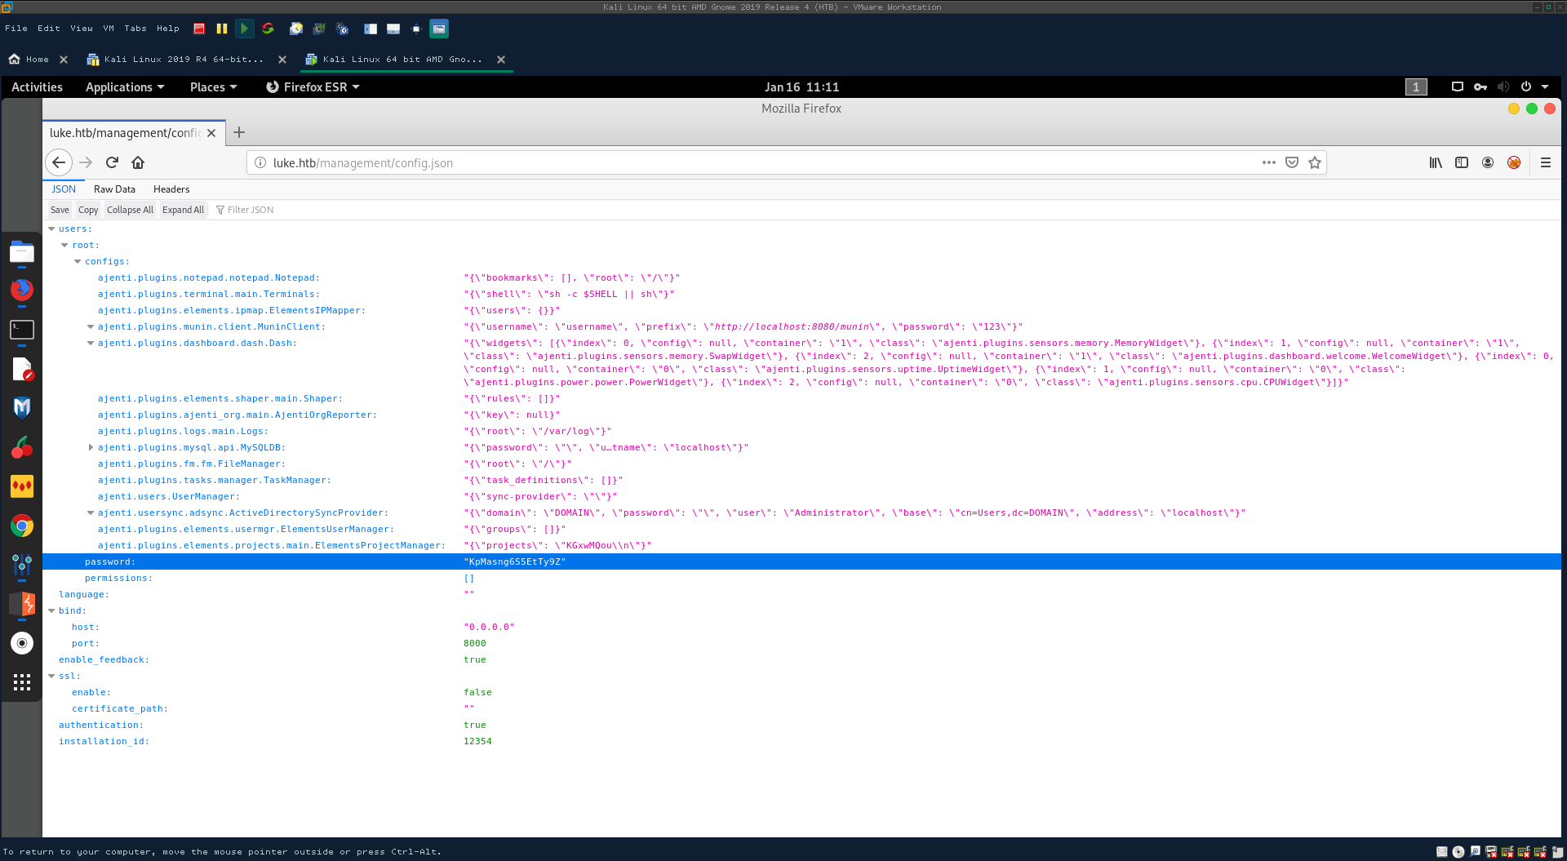Viewport: 1567px width, 861px height.
Task: Launch Google Chrome from the dock
Action: point(22,526)
